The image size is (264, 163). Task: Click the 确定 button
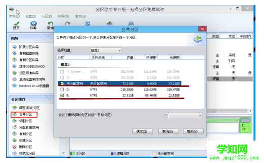point(143,132)
